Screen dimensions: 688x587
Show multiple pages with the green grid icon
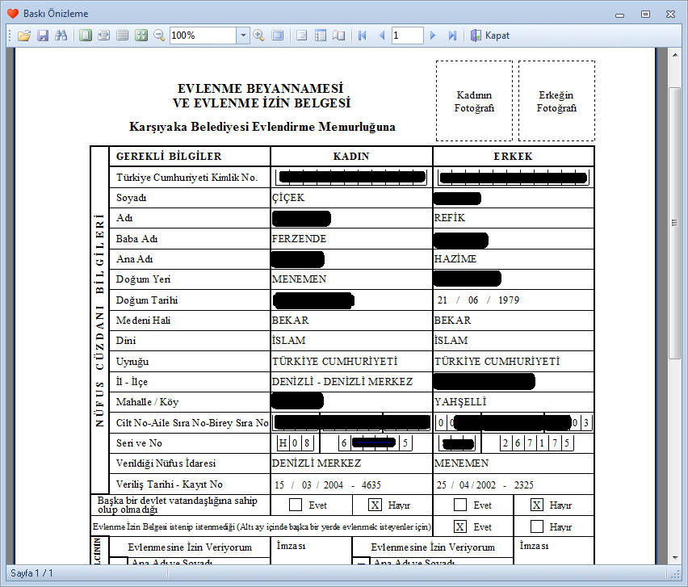[x=141, y=36]
